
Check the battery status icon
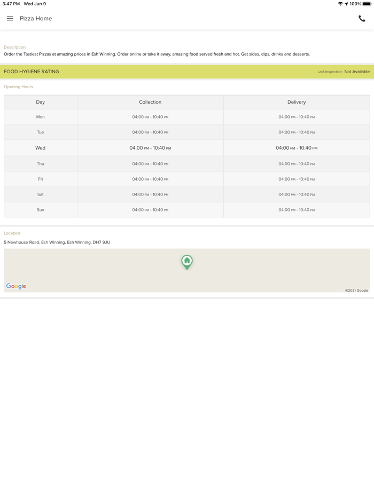point(367,4)
